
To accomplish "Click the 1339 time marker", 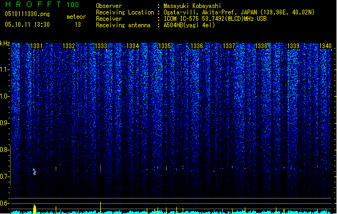I will click(294, 46).
